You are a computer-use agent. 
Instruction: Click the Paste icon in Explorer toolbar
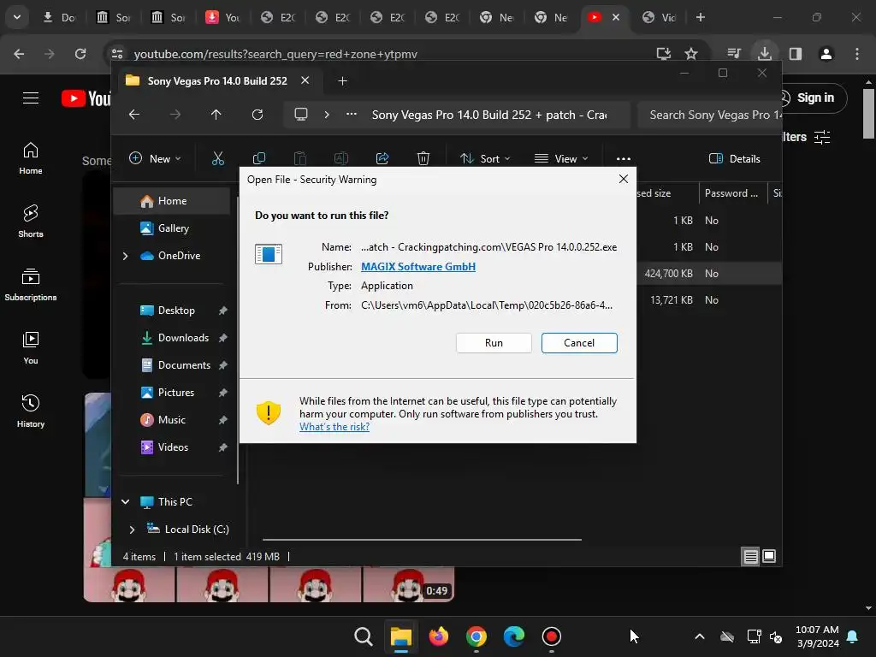[x=300, y=158]
